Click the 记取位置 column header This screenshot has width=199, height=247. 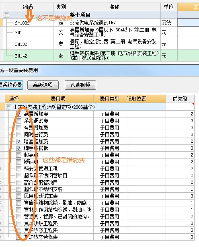click(x=146, y=99)
